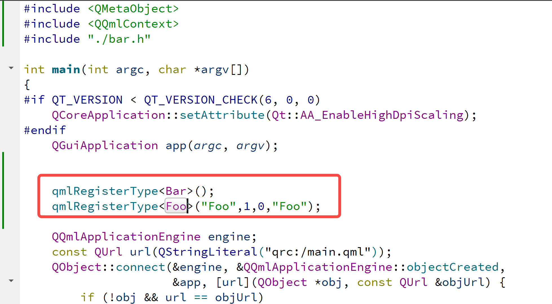Click the QMetaObject include header name
The height and width of the screenshot is (304, 552).
(133, 9)
